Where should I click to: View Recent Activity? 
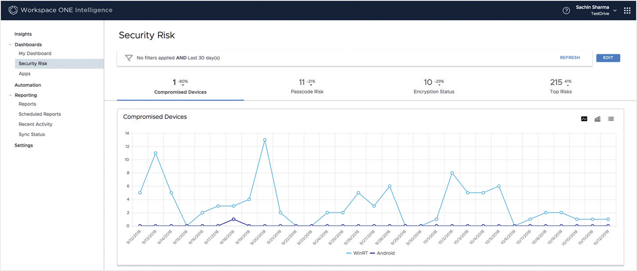click(x=36, y=124)
